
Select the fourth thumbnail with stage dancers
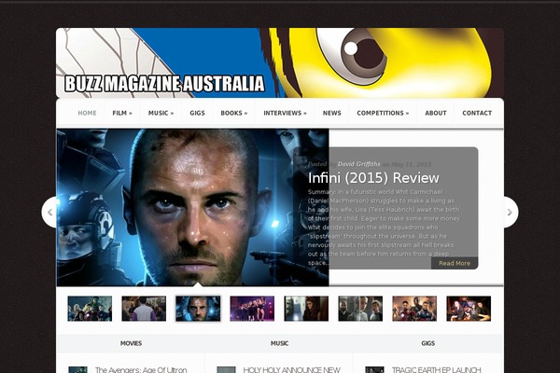pos(252,309)
